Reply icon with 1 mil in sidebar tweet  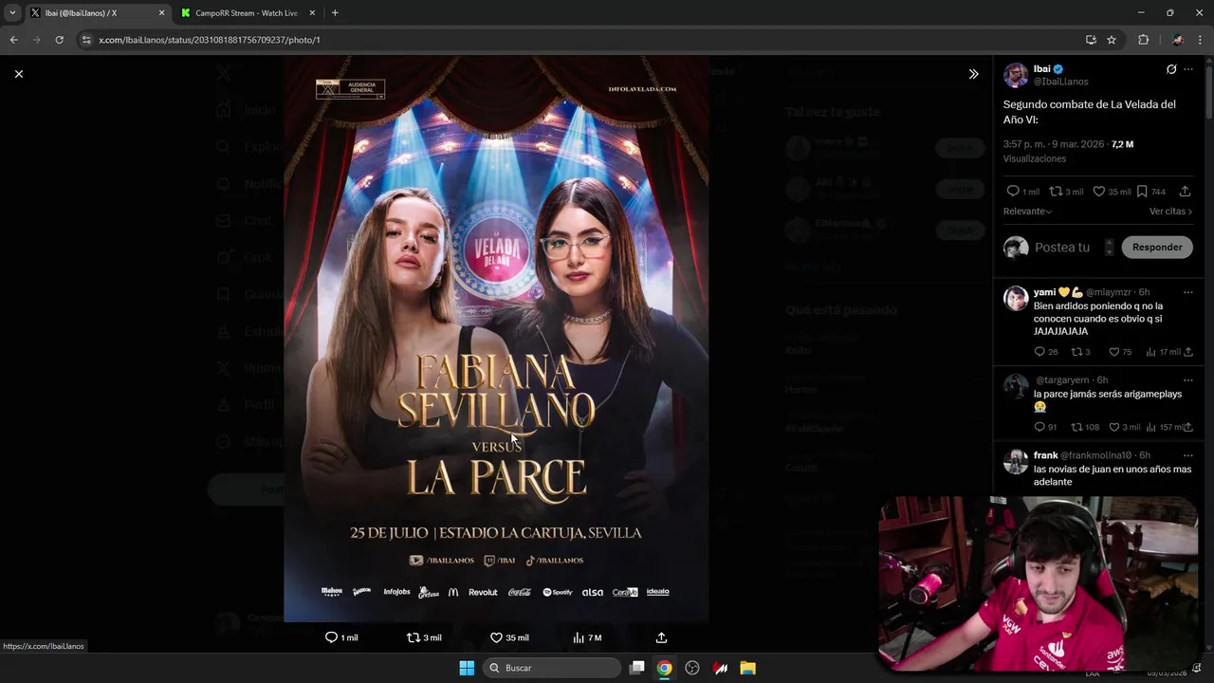pos(1013,191)
